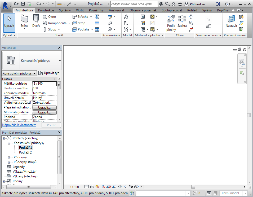Click the binoculars search icon
253x197 pixels.
161,4
